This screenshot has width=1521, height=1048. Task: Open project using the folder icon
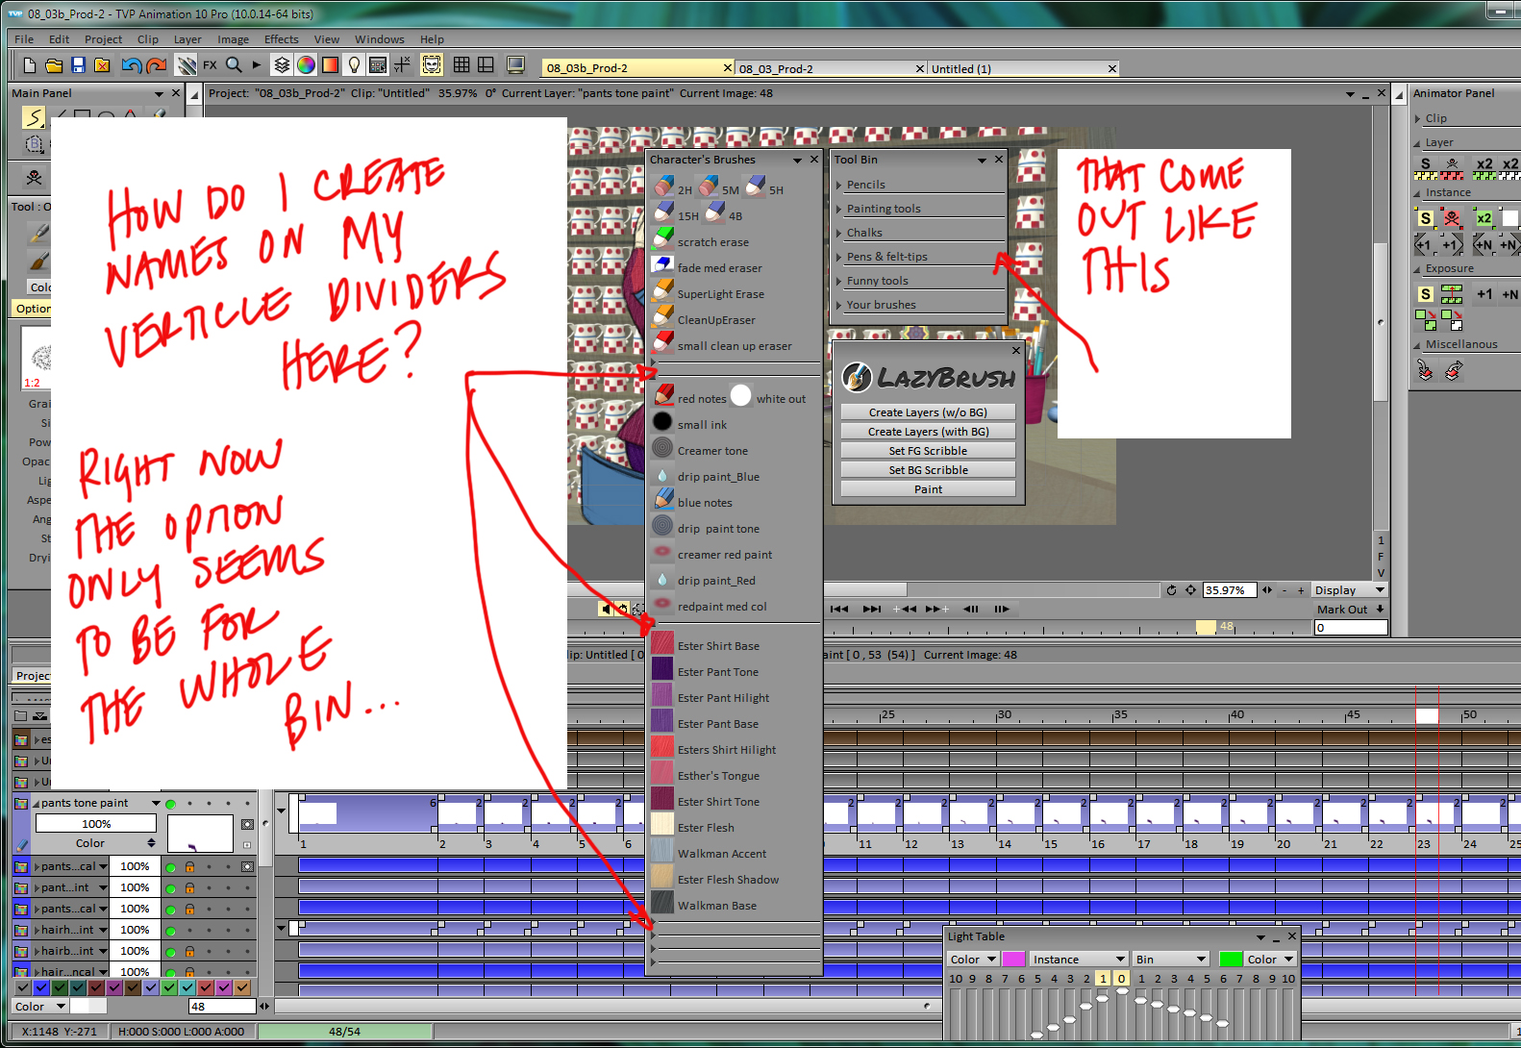pyautogui.click(x=54, y=65)
